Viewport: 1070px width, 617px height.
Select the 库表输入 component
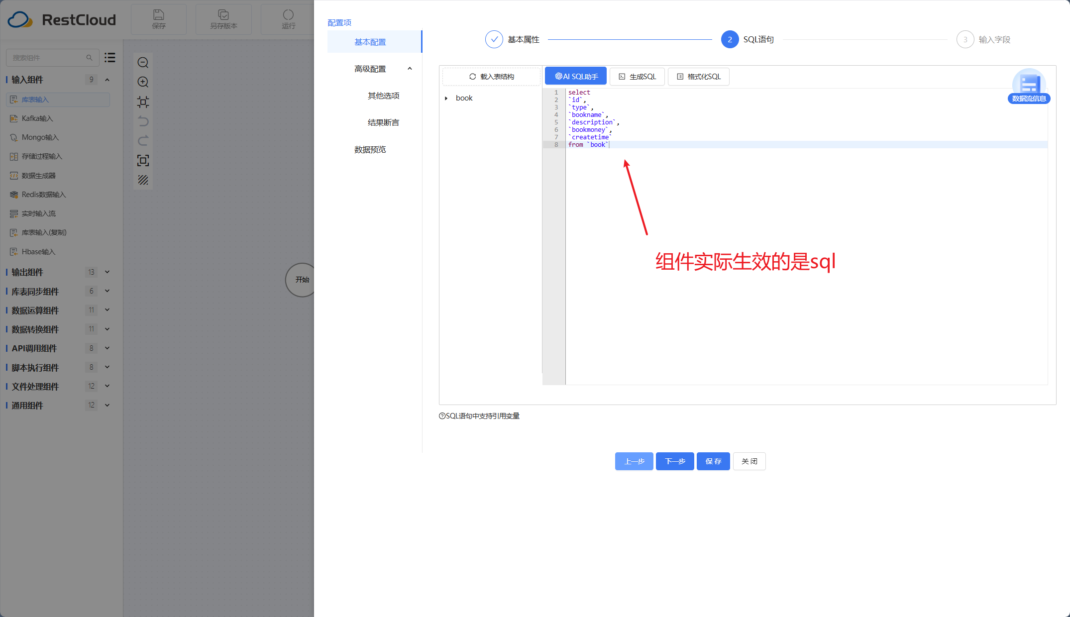tap(58, 100)
